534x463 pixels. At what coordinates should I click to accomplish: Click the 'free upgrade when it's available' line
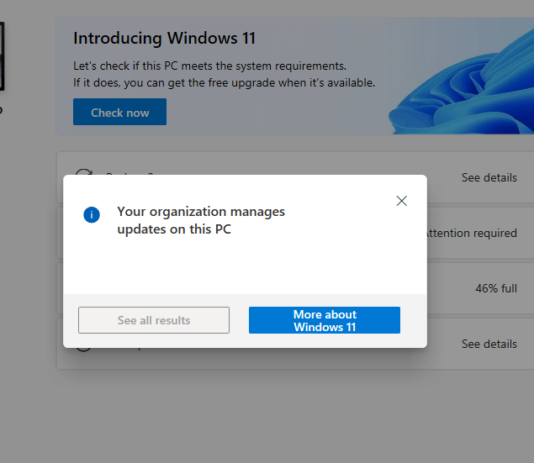(224, 83)
